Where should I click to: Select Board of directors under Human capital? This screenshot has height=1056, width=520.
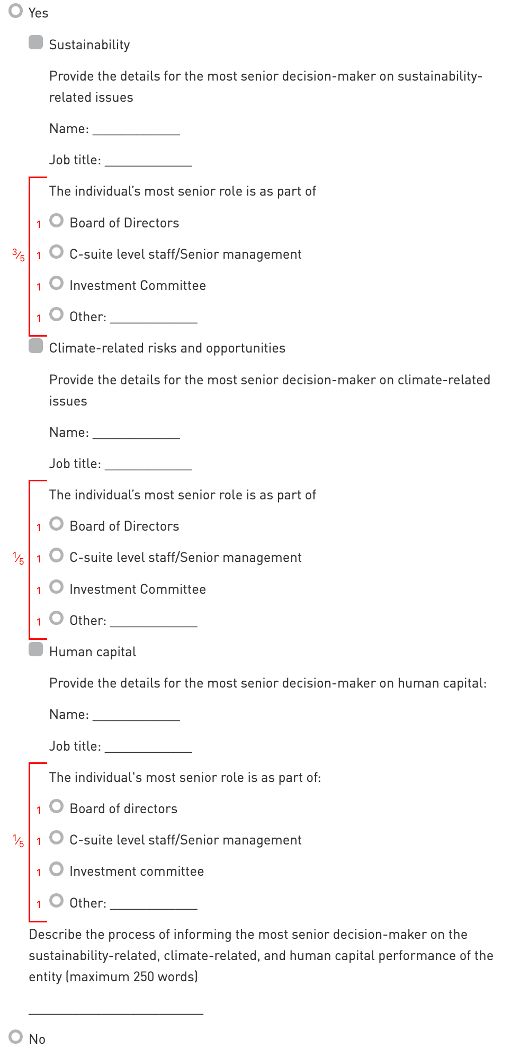coord(57,806)
